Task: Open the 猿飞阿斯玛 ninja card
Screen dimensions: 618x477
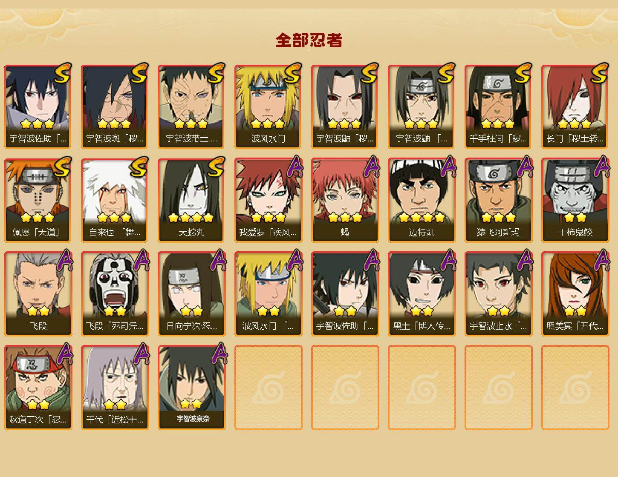Action: click(498, 200)
